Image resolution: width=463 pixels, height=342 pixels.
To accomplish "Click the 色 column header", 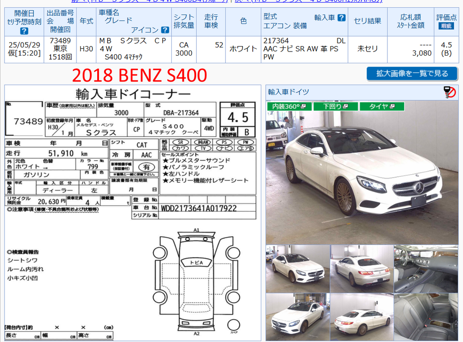I will tap(243, 21).
